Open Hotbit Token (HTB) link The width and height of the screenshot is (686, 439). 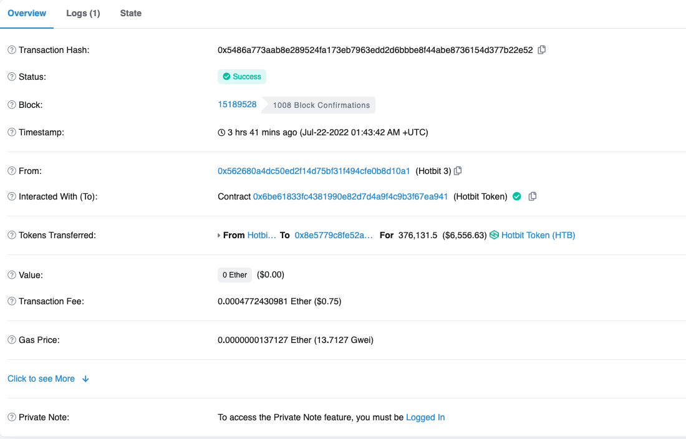[538, 235]
